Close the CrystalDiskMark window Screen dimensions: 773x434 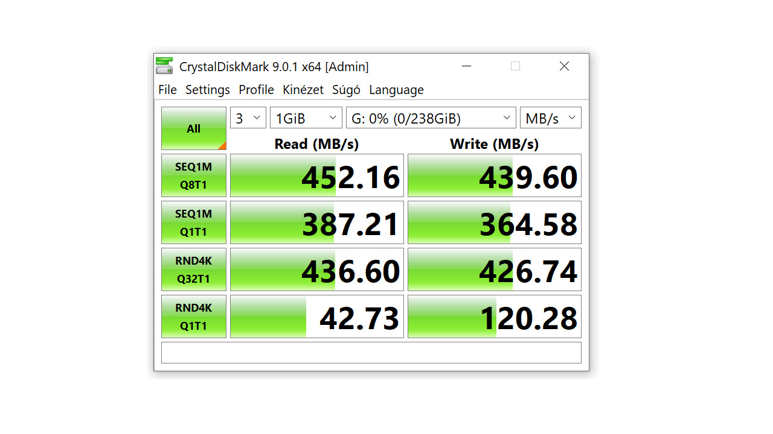click(564, 66)
